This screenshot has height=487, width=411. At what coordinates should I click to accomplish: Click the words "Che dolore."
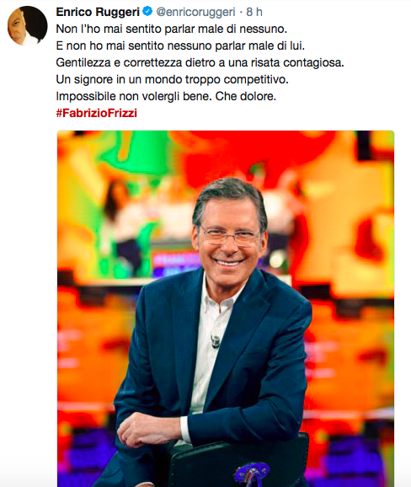[x=246, y=96]
